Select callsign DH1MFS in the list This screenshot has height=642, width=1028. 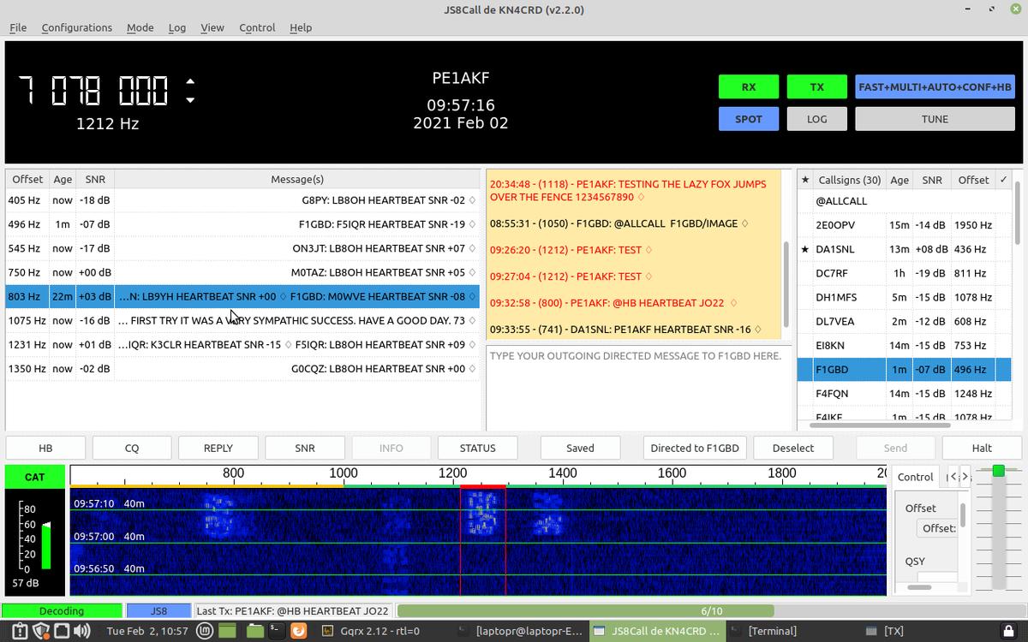[904, 297]
